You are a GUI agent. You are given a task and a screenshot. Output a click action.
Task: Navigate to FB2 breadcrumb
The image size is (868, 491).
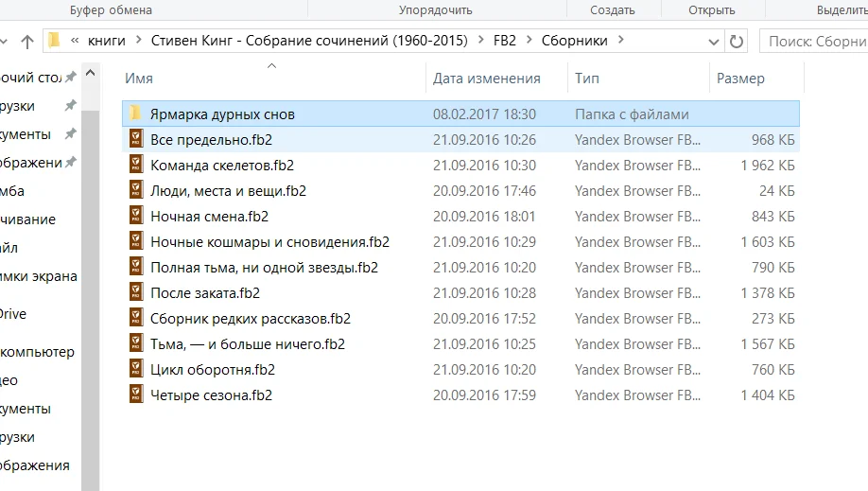coord(504,41)
